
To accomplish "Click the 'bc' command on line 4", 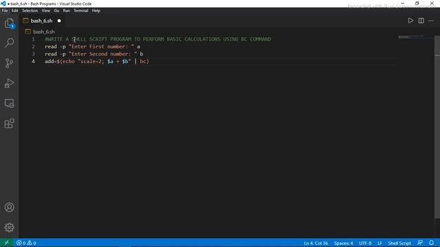I will coord(143,61).
